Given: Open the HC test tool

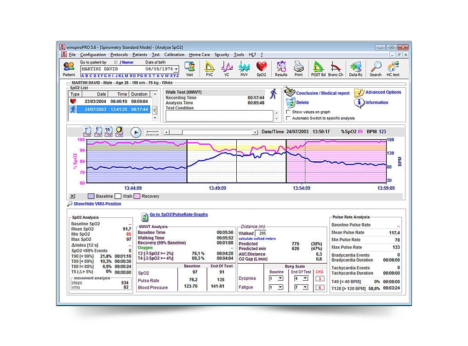Looking at the screenshot, I should (x=393, y=68).
